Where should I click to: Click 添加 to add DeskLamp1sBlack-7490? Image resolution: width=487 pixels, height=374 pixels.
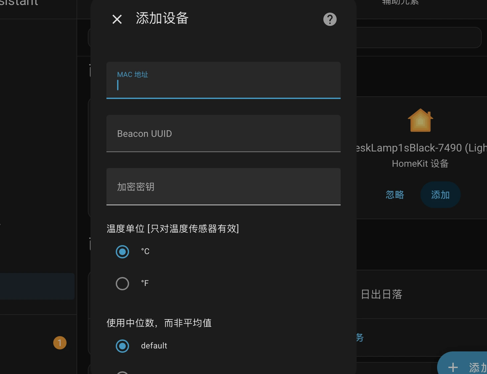(440, 195)
